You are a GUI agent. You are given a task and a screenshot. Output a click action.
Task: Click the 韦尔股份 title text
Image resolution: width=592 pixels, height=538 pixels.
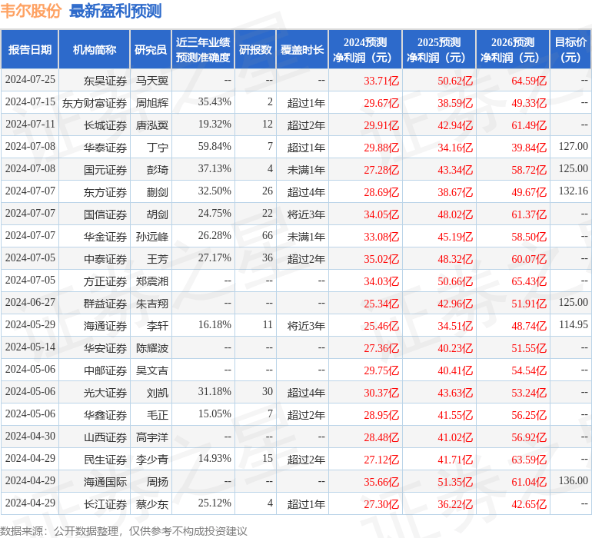coord(31,11)
